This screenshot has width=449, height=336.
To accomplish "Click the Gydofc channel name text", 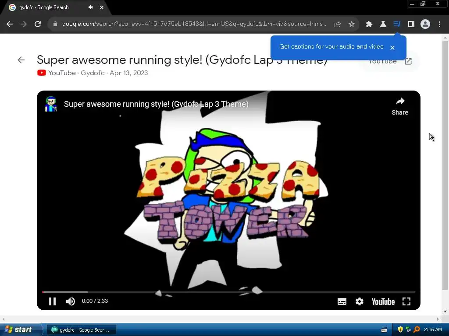I will (x=93, y=73).
